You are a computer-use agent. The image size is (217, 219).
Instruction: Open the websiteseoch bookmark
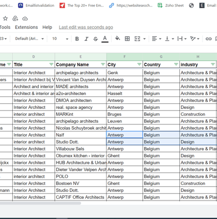coord(131,5)
